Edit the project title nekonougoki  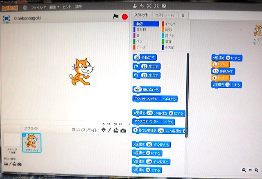click(x=27, y=18)
